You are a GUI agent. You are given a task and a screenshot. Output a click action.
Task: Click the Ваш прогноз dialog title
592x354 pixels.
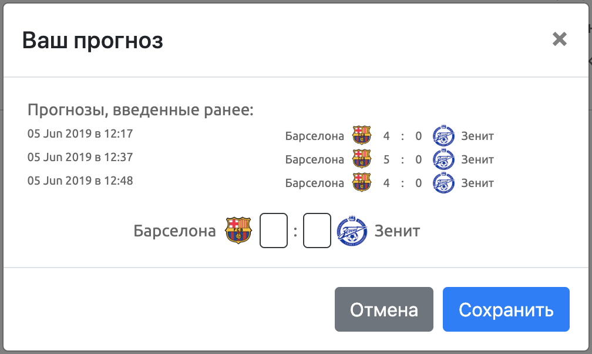coord(93,41)
